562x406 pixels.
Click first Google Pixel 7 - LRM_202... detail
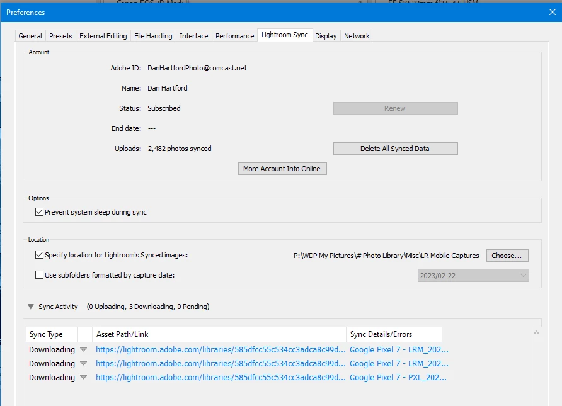tap(399, 350)
